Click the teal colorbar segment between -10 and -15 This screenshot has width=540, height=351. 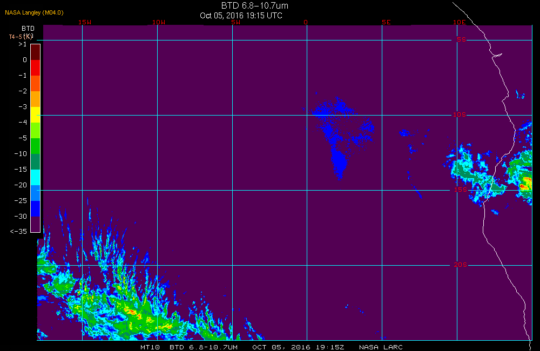tap(36, 162)
